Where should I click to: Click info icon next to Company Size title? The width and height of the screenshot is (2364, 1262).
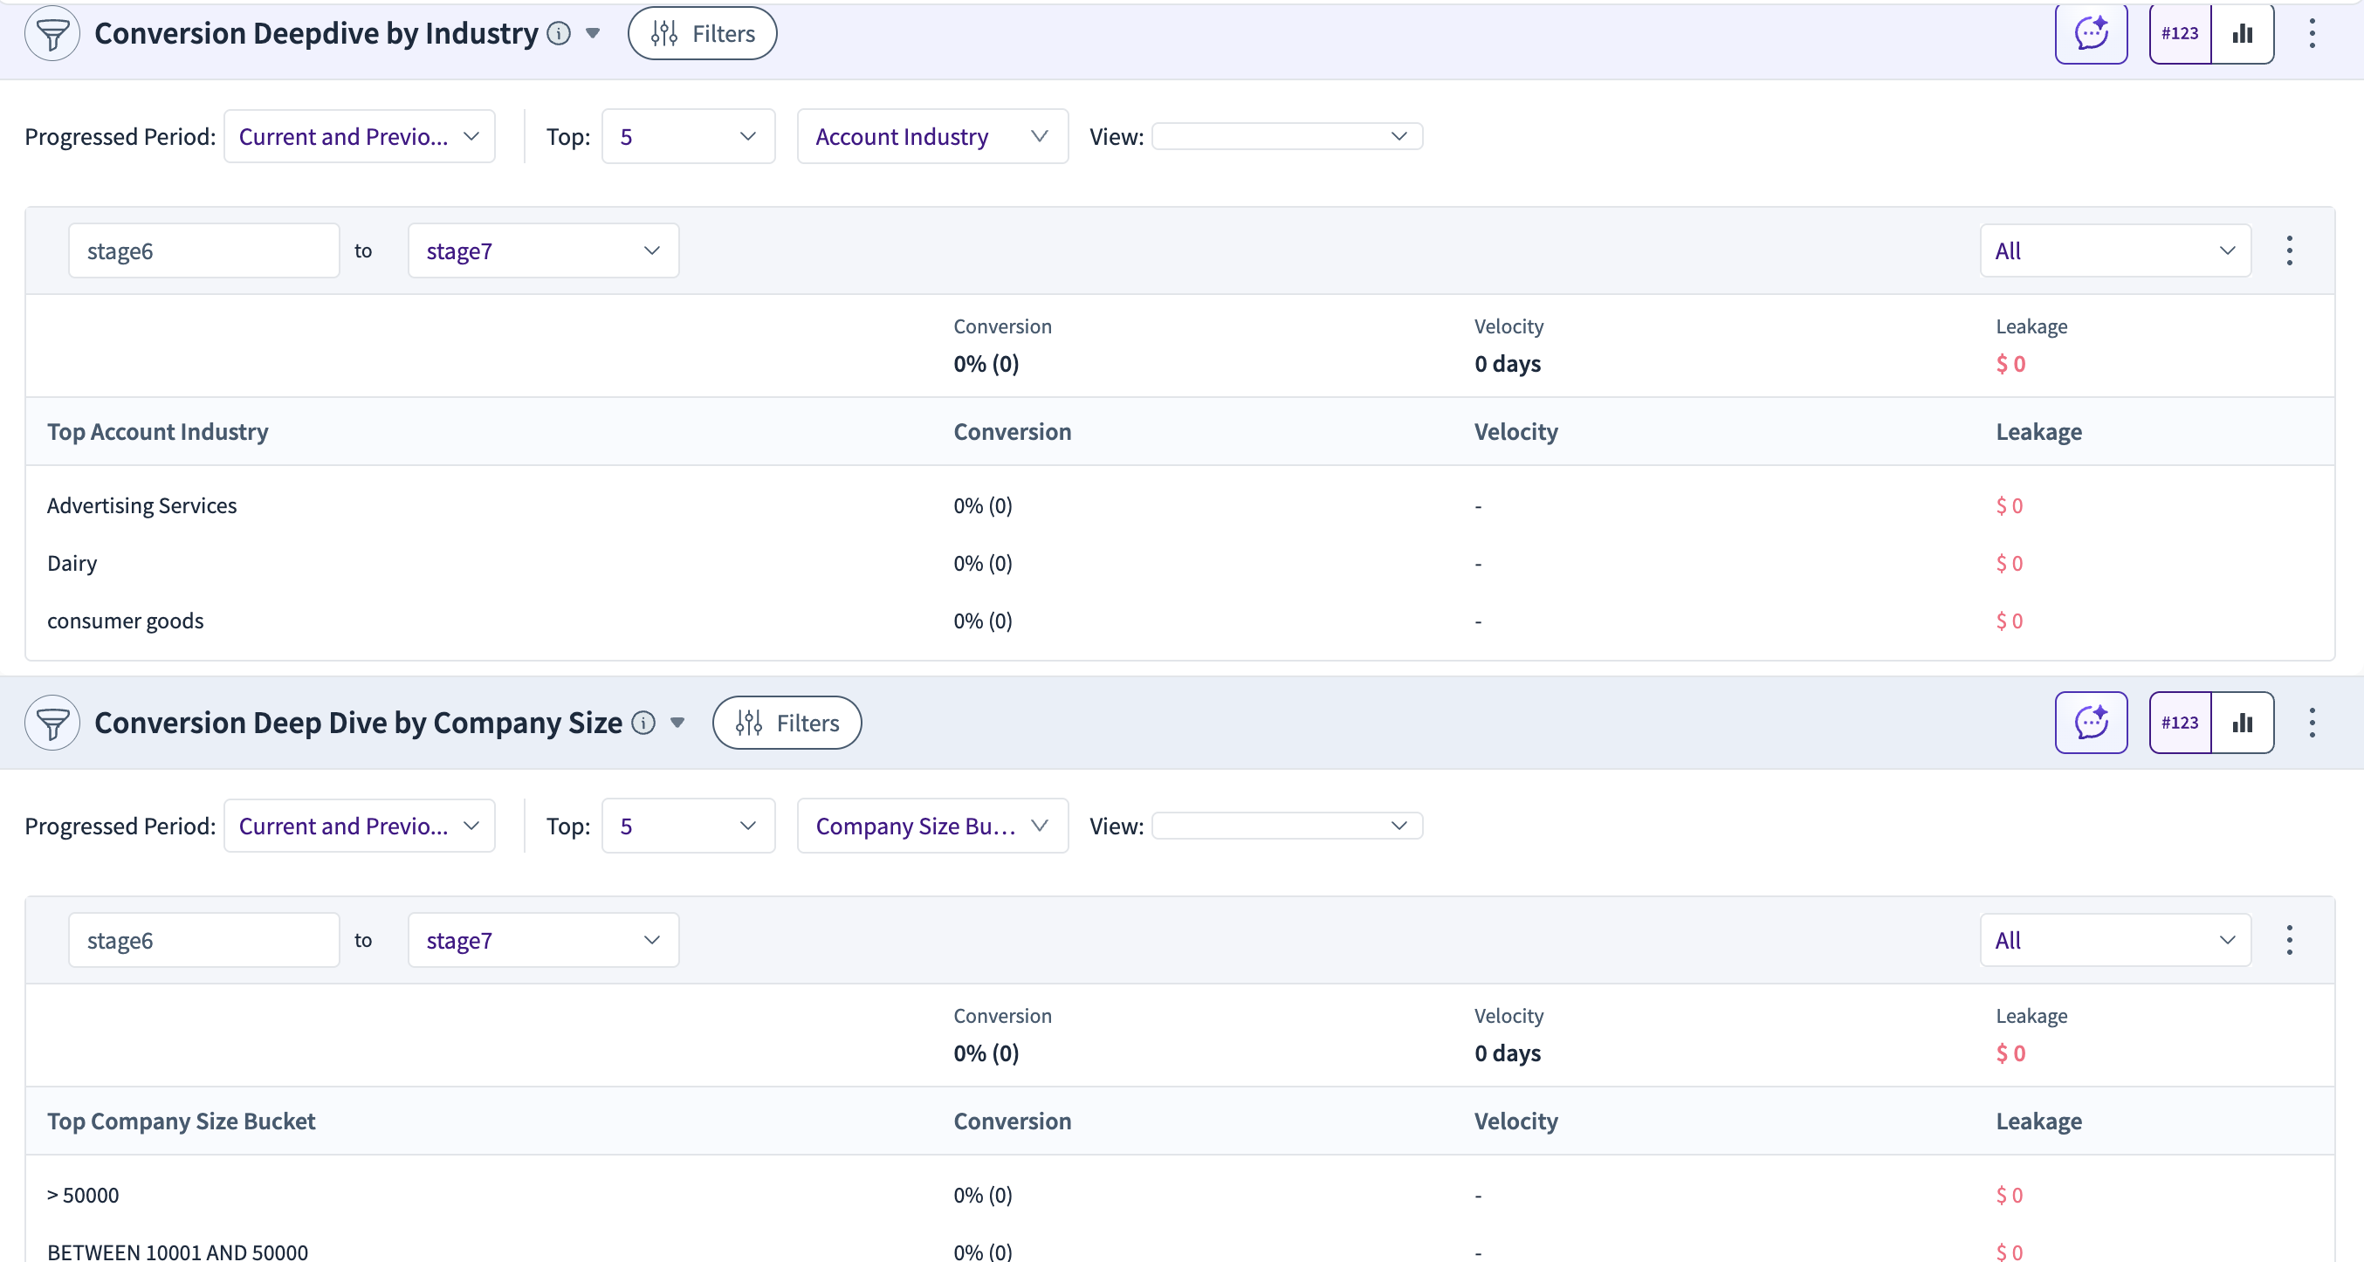point(643,723)
